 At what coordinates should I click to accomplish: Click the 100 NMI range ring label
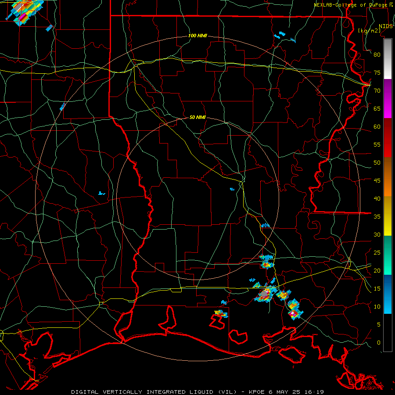pyautogui.click(x=197, y=36)
